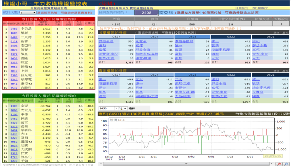The width and height of the screenshot is (291, 166).
Task: Open stock code 2337 旺宏 link
Action: point(14,63)
